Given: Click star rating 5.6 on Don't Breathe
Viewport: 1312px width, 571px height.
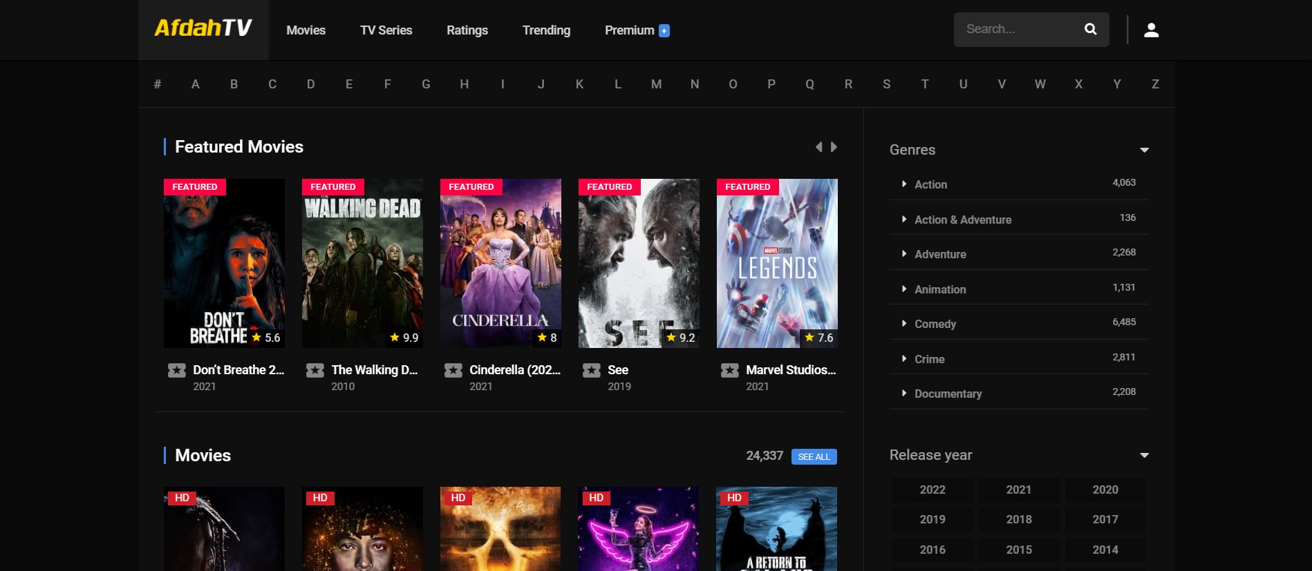Looking at the screenshot, I should 266,338.
